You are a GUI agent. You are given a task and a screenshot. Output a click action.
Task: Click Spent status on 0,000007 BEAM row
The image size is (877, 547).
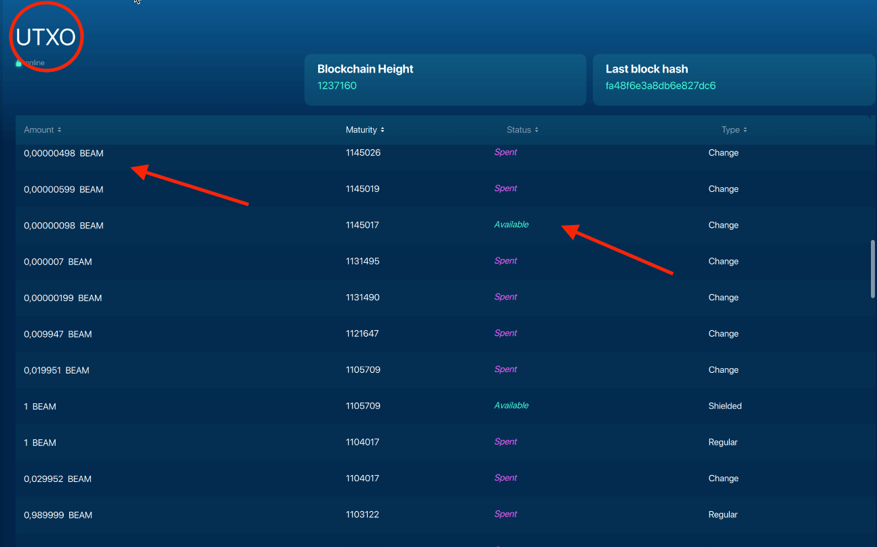[505, 261]
